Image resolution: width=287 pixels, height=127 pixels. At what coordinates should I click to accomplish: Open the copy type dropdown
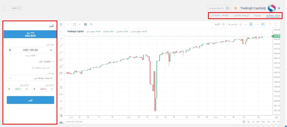30,78
